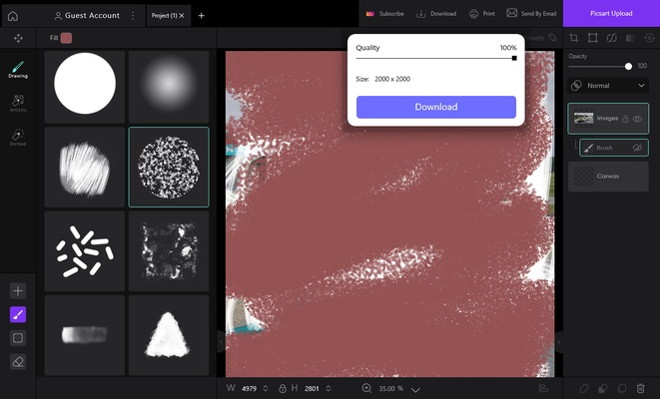The image size is (660, 399).
Task: Select the Artistic brush category
Action: click(x=18, y=102)
